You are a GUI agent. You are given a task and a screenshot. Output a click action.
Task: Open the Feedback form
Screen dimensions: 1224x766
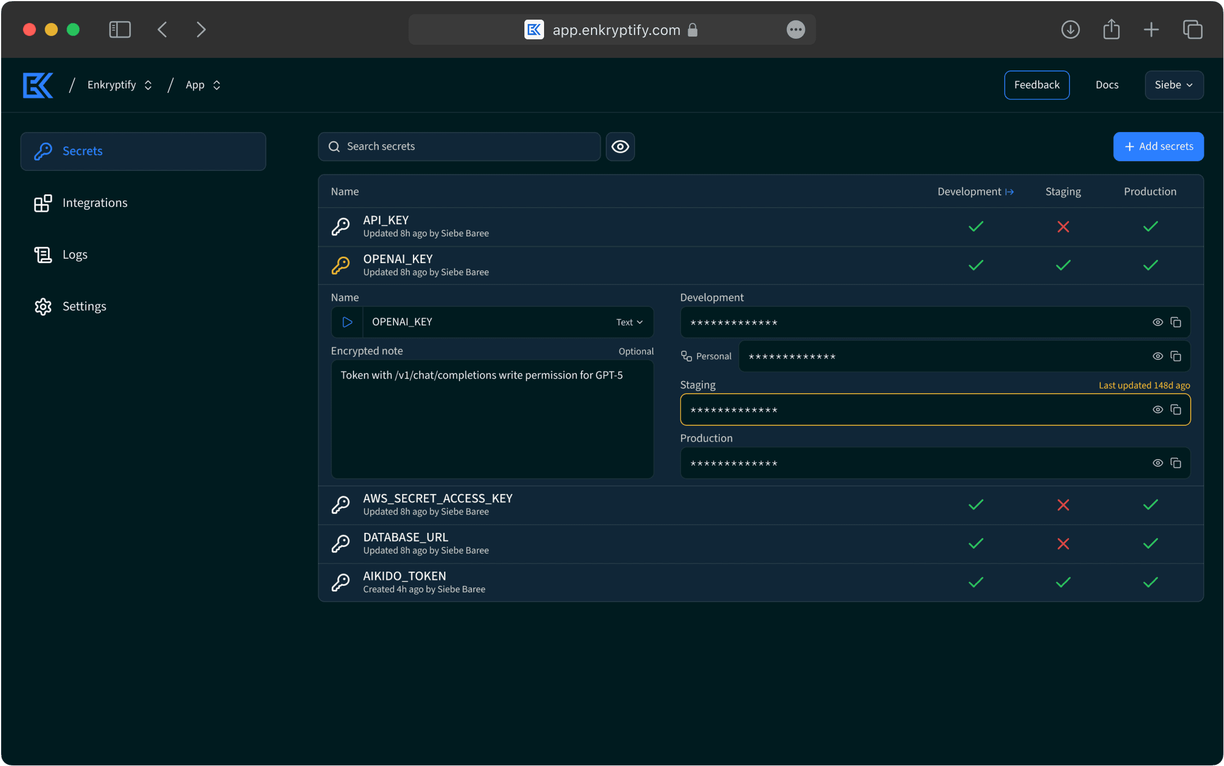(1036, 85)
